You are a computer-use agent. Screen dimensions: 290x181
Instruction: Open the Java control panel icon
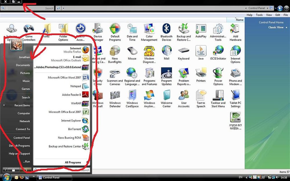click(x=201, y=53)
